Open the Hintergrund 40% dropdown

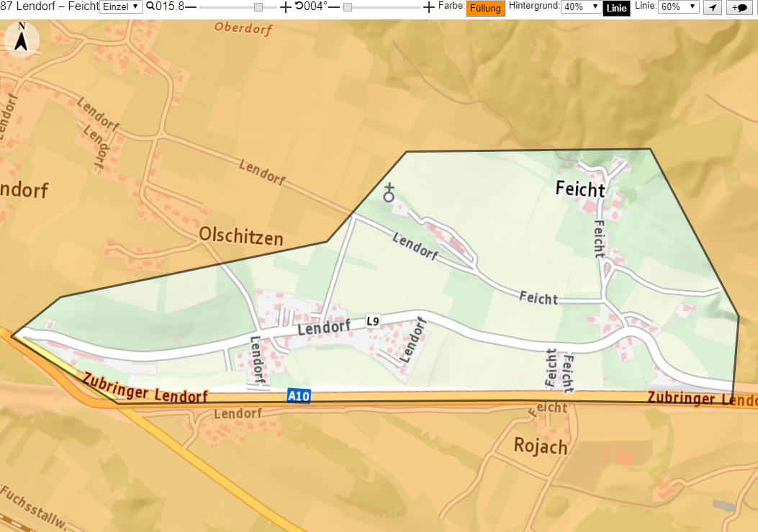point(581,6)
